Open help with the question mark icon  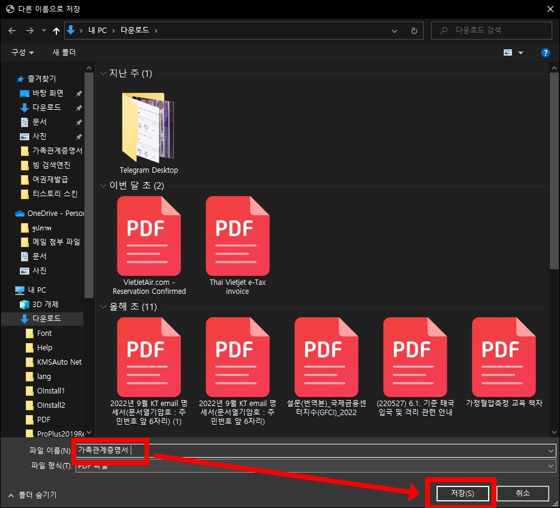click(545, 53)
